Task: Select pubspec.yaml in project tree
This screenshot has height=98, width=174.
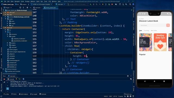Action: coord(12,65)
